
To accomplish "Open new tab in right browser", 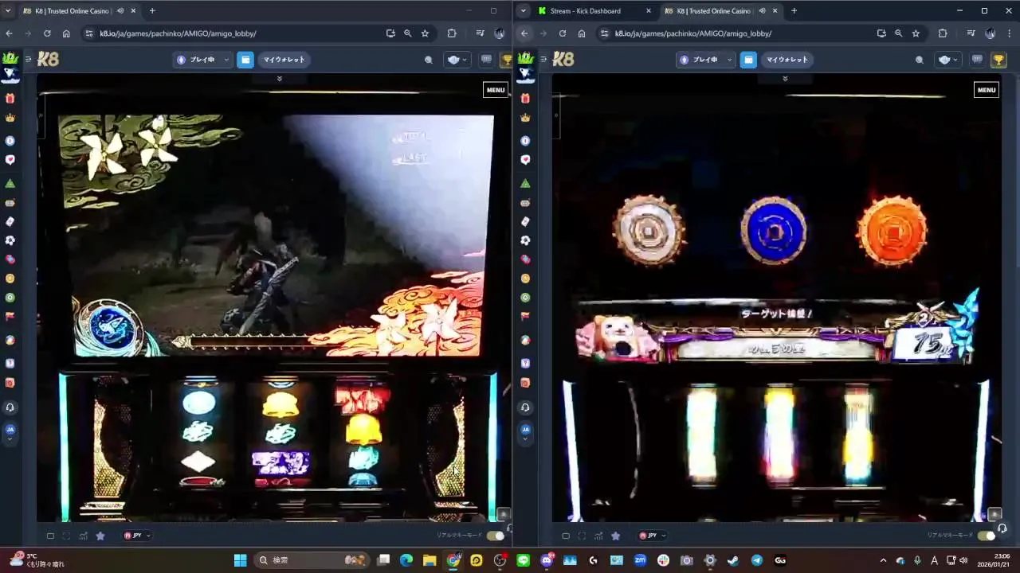I will 794,11.
